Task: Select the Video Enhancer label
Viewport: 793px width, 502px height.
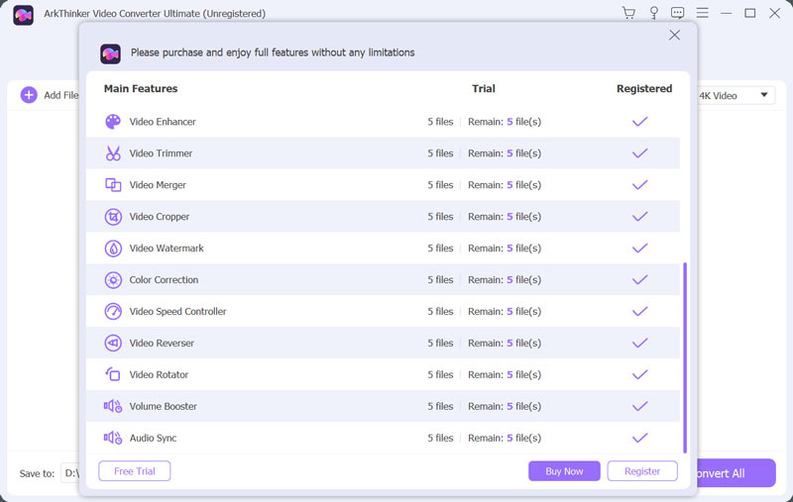Action: pyautogui.click(x=163, y=122)
